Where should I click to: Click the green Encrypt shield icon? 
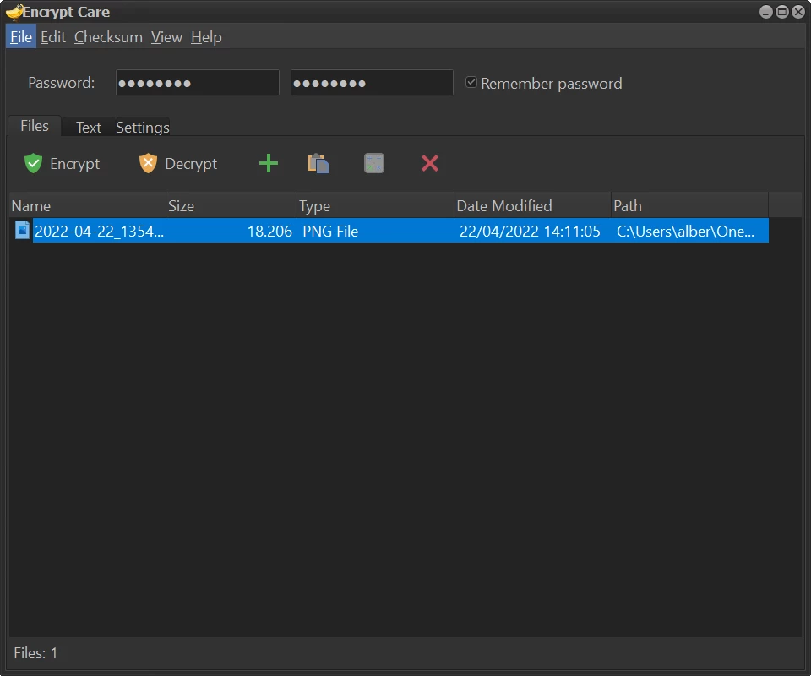[33, 163]
